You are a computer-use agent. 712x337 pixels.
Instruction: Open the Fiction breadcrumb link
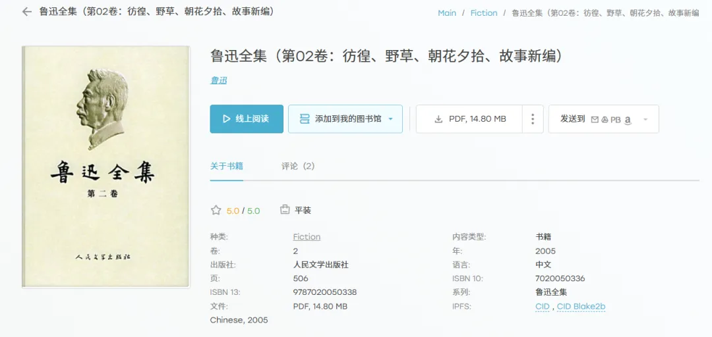coord(484,13)
